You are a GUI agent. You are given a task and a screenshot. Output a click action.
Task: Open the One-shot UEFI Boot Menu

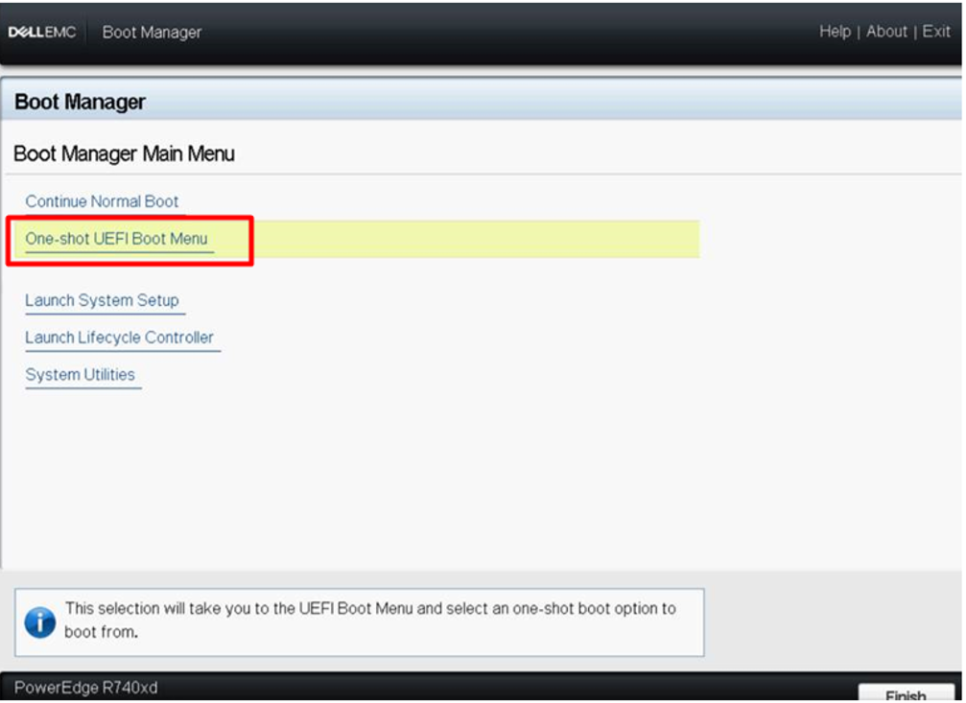coord(116,239)
